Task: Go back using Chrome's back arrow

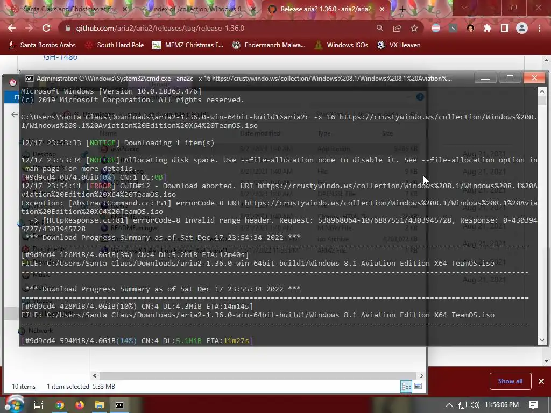Action: tap(12, 28)
